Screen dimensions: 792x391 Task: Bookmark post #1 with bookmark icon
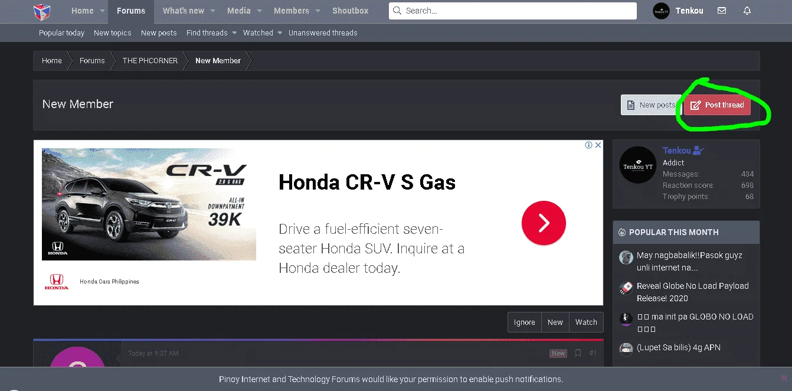578,353
